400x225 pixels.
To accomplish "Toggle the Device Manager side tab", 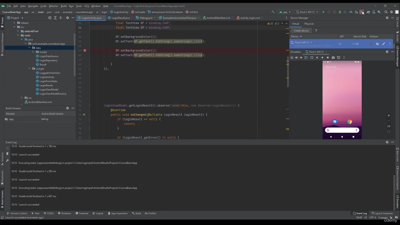I will (x=397, y=56).
